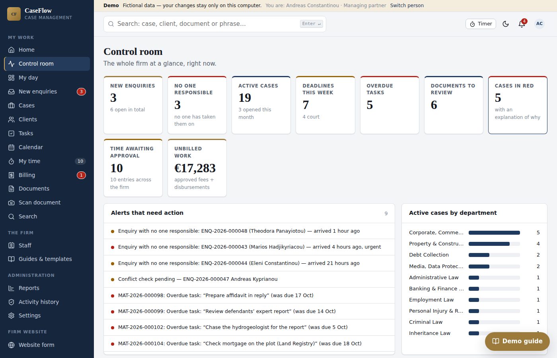Viewport: 557px width, 358px height.
Task: Open Tasks checkbox icon
Action: point(12,133)
